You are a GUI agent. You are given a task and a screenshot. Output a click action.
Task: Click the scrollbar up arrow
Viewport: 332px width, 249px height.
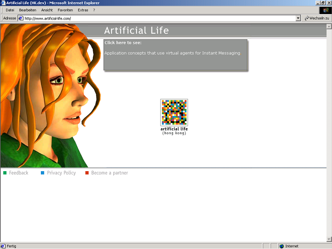(329, 26)
